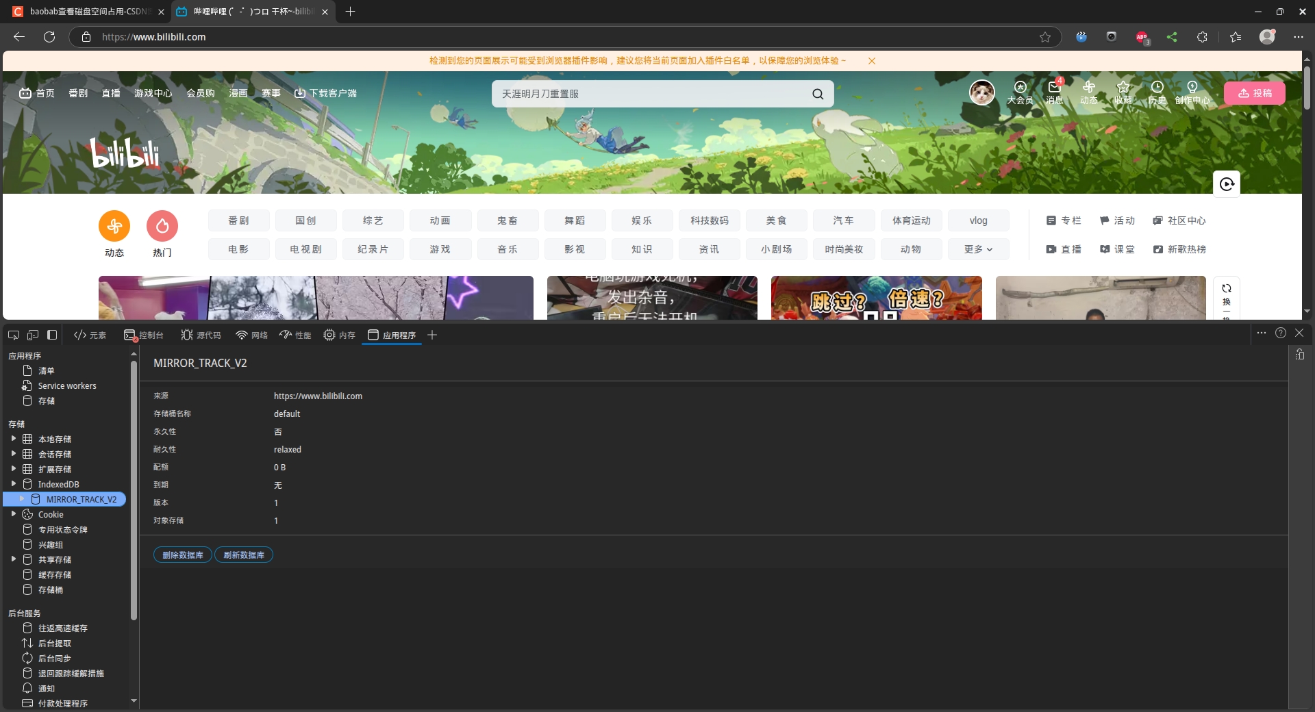Click the browser refresh icon

49,37
